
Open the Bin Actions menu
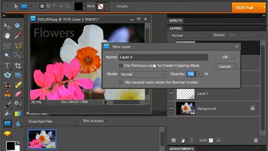pyautogui.click(x=95, y=121)
